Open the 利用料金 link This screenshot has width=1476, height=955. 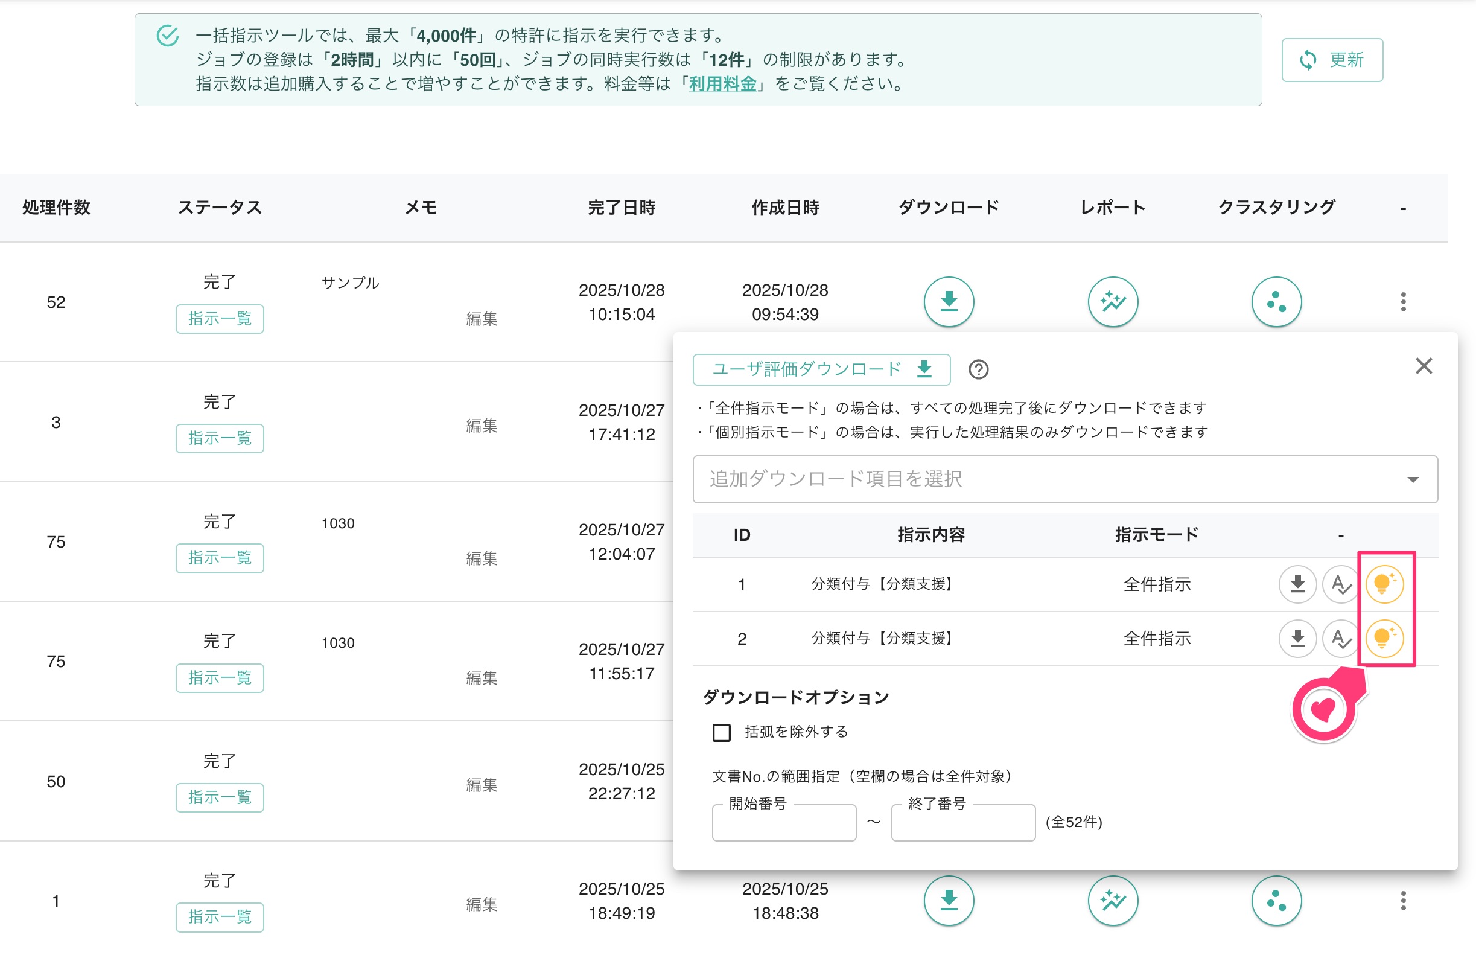[723, 84]
